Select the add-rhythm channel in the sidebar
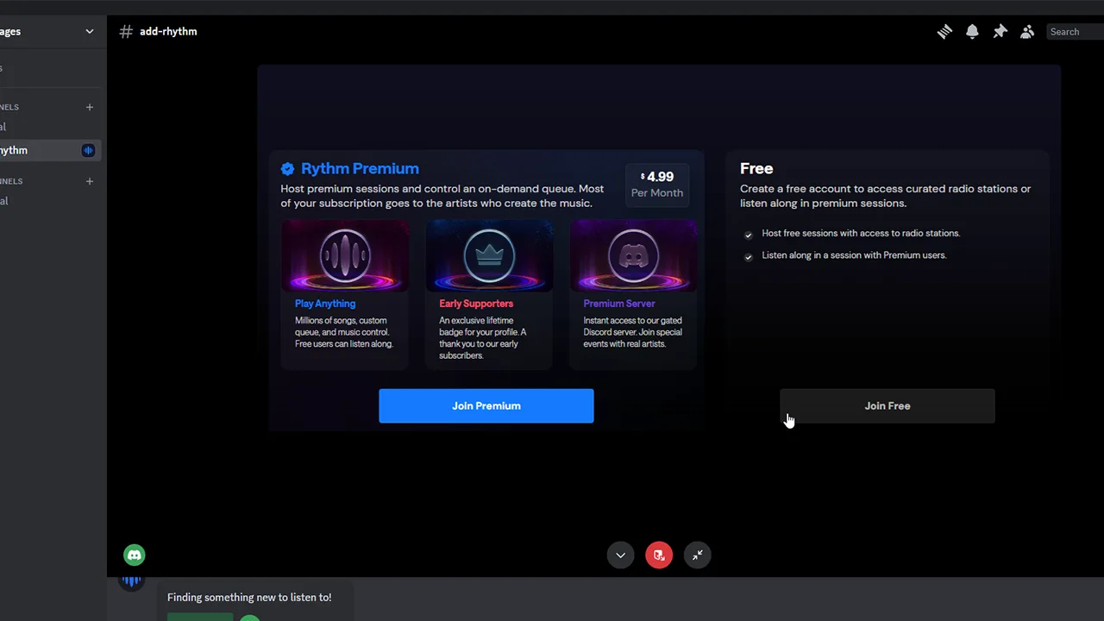Screen dimensions: 1104x621 pos(34,150)
